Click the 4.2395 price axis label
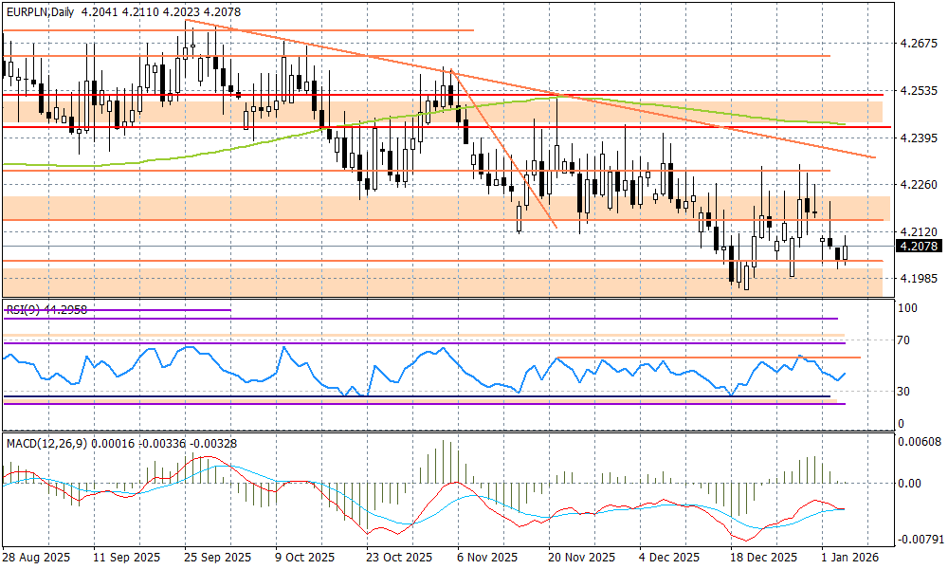The height and width of the screenshot is (569, 948). [918, 138]
